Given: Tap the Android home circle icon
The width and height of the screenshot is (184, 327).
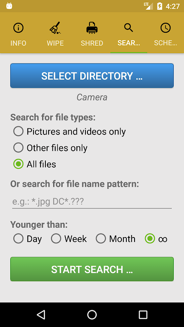Looking at the screenshot, I should (x=92, y=314).
